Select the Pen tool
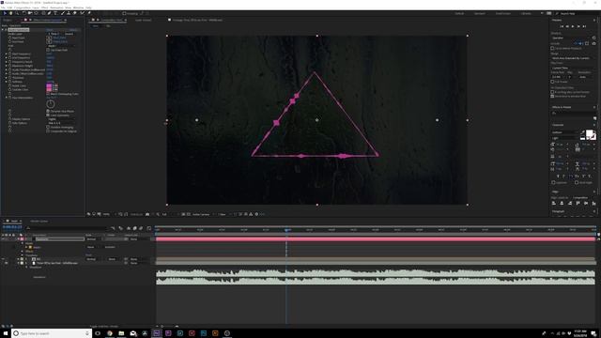 point(49,13)
